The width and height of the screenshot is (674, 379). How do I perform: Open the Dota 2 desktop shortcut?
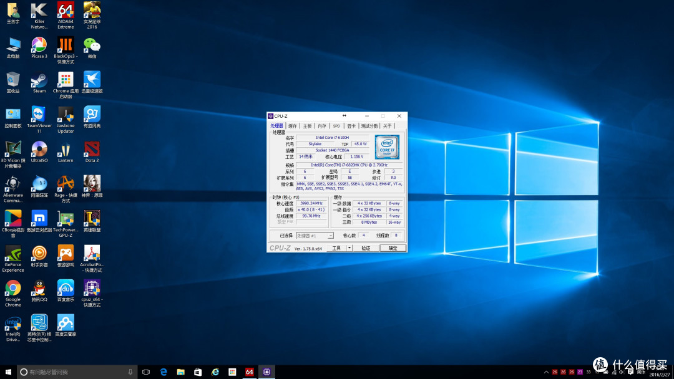click(x=92, y=152)
